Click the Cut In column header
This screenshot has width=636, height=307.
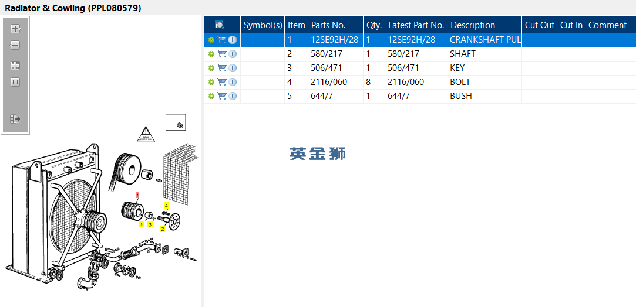tap(571, 25)
